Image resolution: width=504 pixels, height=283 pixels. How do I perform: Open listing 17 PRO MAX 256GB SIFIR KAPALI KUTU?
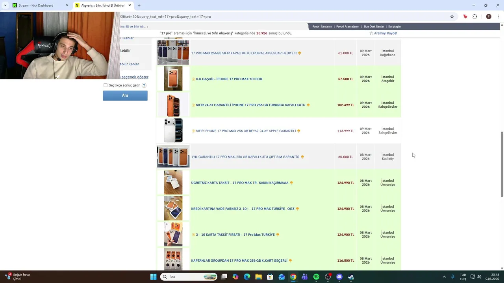pos(244,53)
